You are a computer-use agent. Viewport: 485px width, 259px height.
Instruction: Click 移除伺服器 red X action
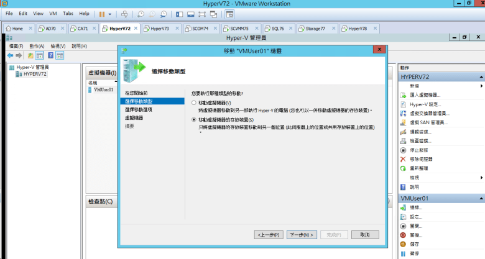coord(404,159)
